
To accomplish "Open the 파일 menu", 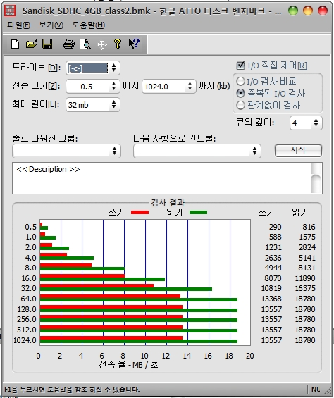I will point(18,25).
